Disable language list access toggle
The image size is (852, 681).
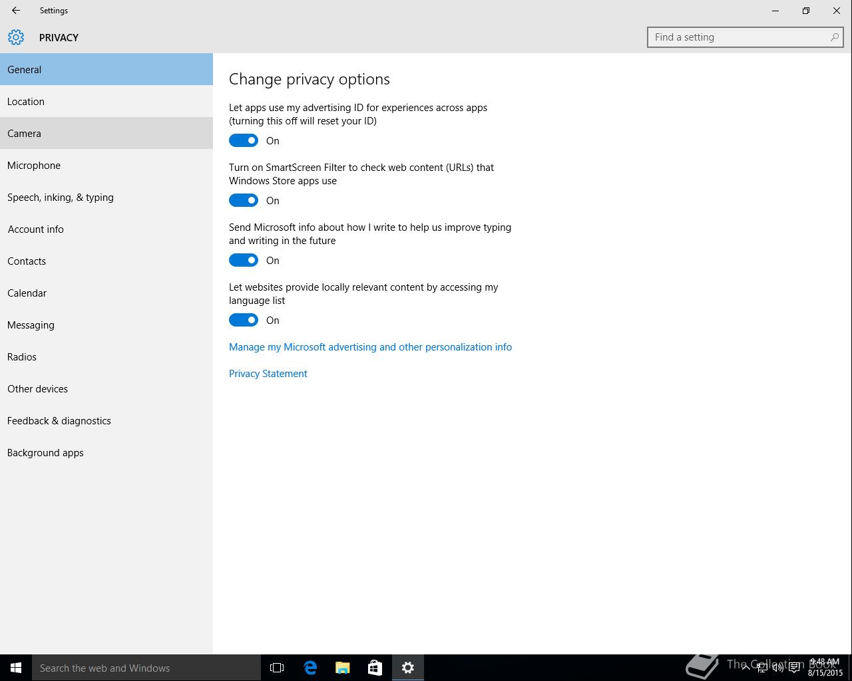[x=244, y=320]
